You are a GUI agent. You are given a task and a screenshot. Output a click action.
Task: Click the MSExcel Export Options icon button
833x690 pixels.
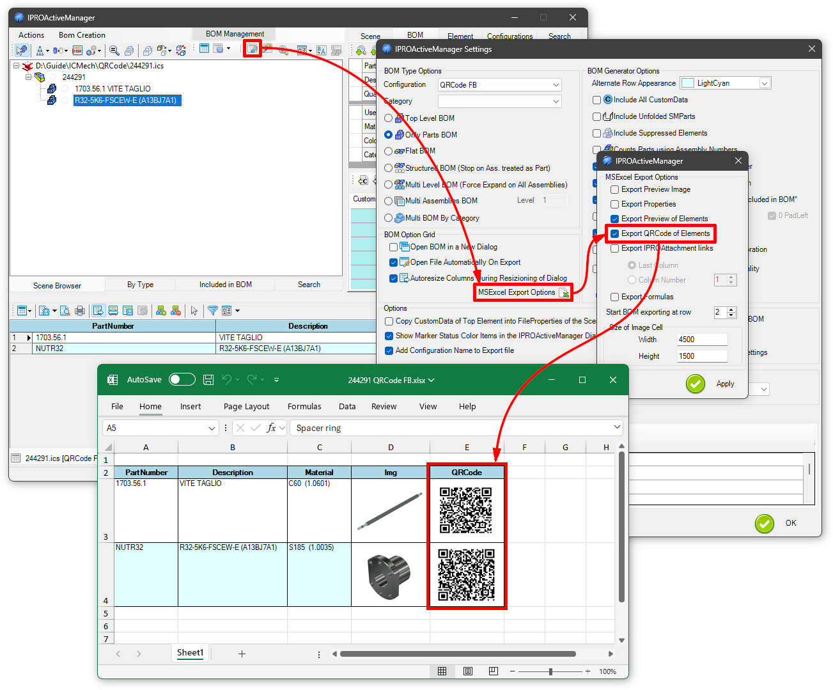[564, 293]
